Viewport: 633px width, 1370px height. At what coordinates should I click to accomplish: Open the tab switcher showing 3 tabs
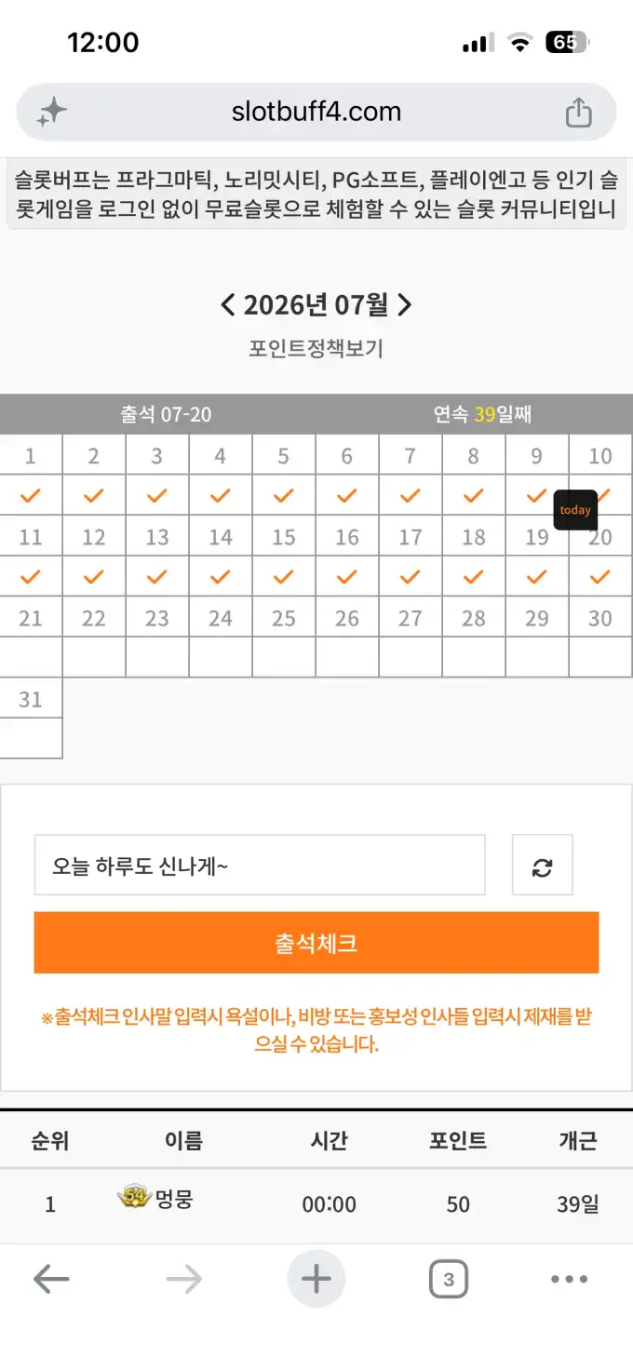449,1280
